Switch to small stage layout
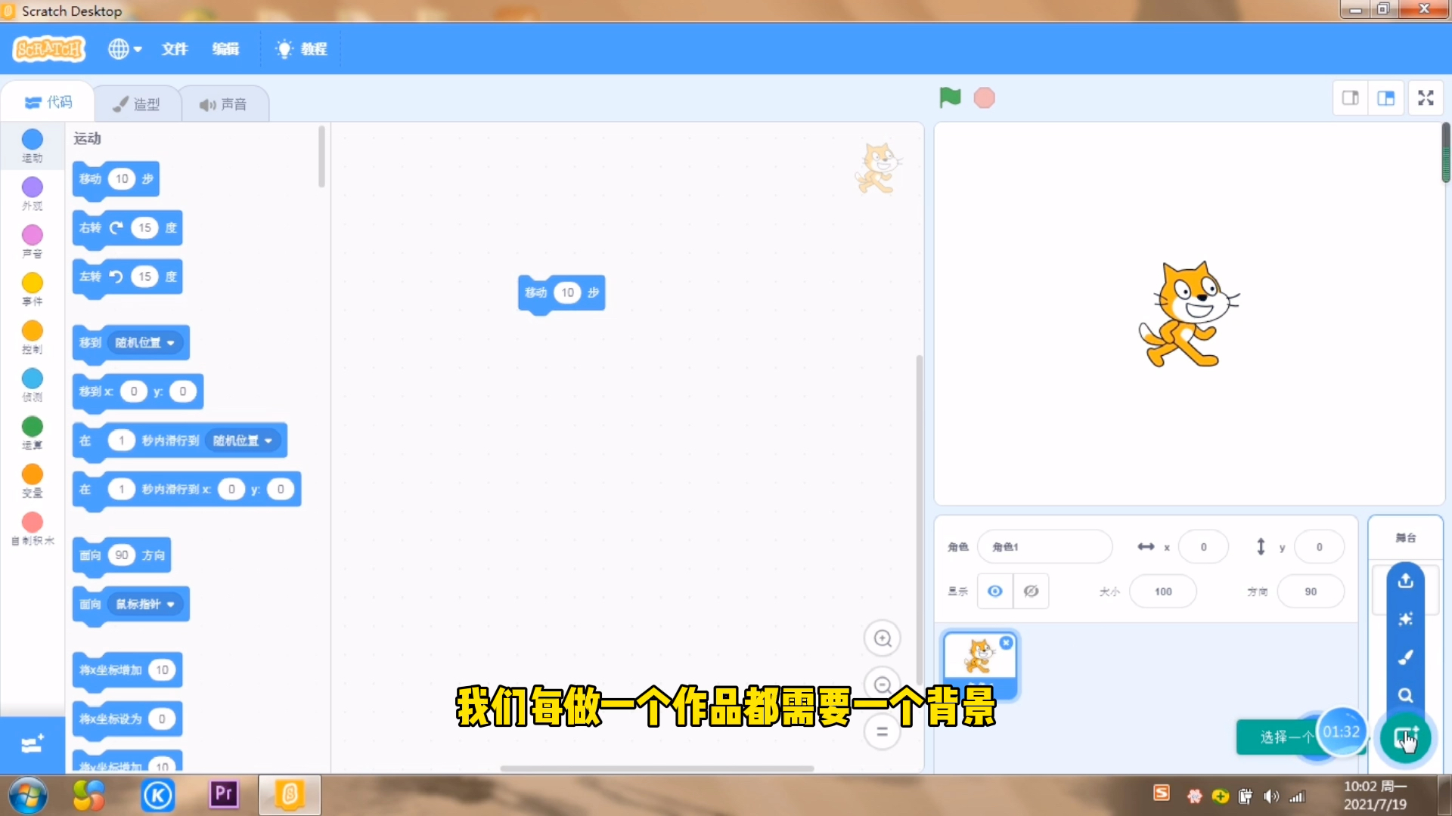 (1350, 98)
